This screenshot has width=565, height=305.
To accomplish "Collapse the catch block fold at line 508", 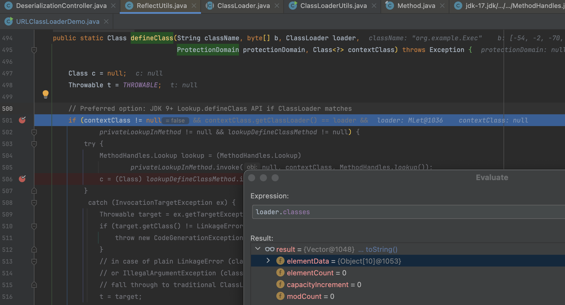I will (34, 203).
